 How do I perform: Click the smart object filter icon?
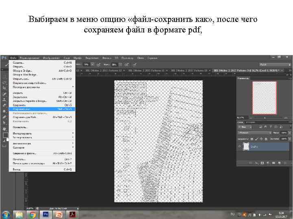point(281,127)
